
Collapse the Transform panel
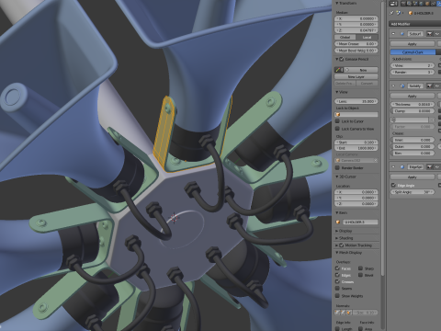337,3
